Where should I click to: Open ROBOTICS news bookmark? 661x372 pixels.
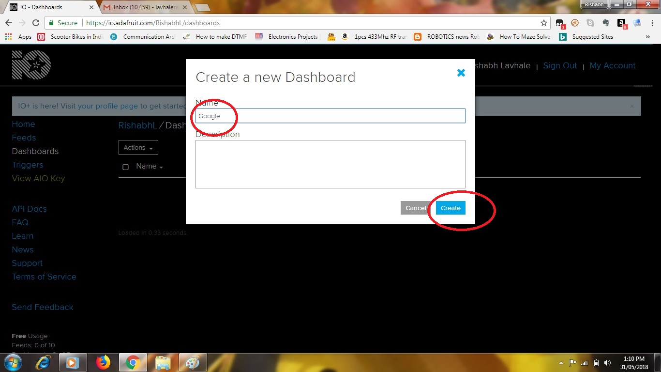point(447,37)
